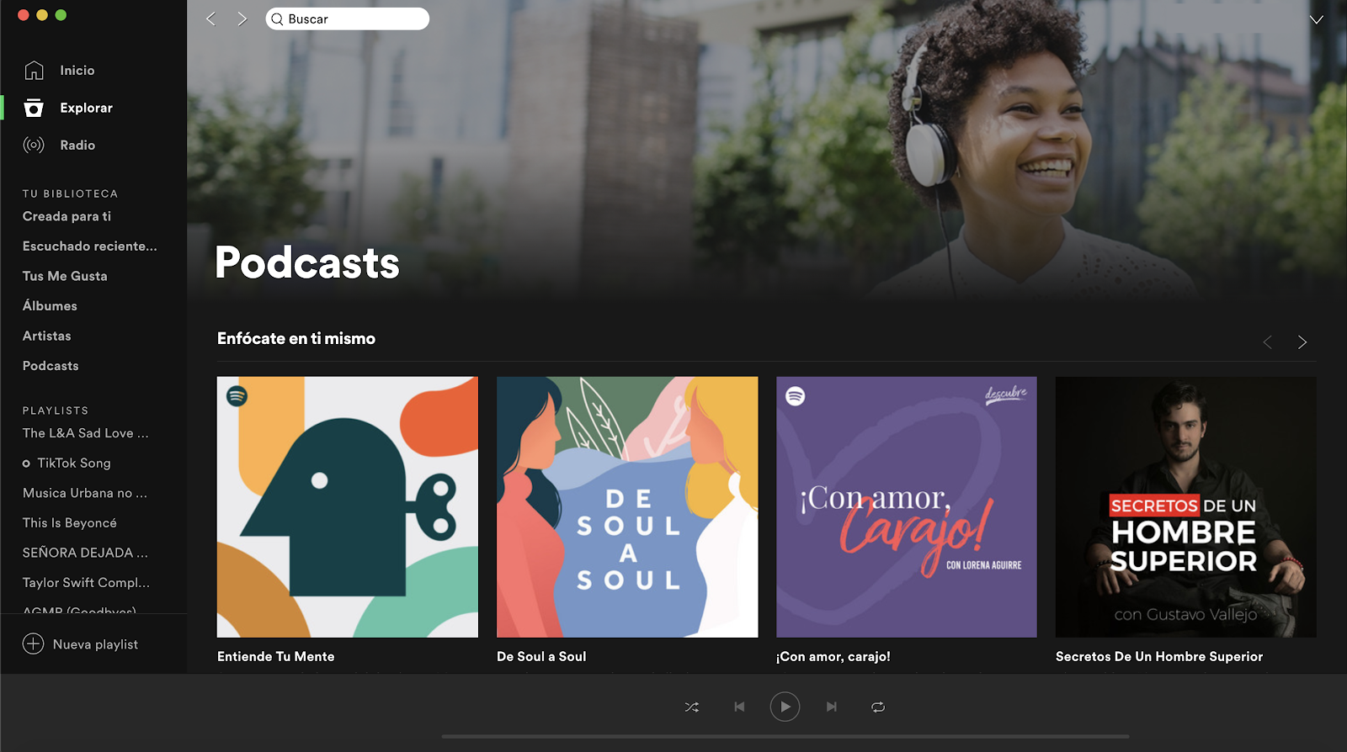
Task: Click the magnifier icon in search box
Action: pyautogui.click(x=277, y=19)
